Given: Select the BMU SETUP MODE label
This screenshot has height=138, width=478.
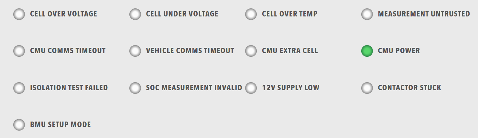Looking at the screenshot, I should (x=60, y=125).
